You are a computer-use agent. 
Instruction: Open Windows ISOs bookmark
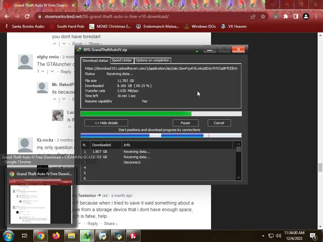coord(200,26)
